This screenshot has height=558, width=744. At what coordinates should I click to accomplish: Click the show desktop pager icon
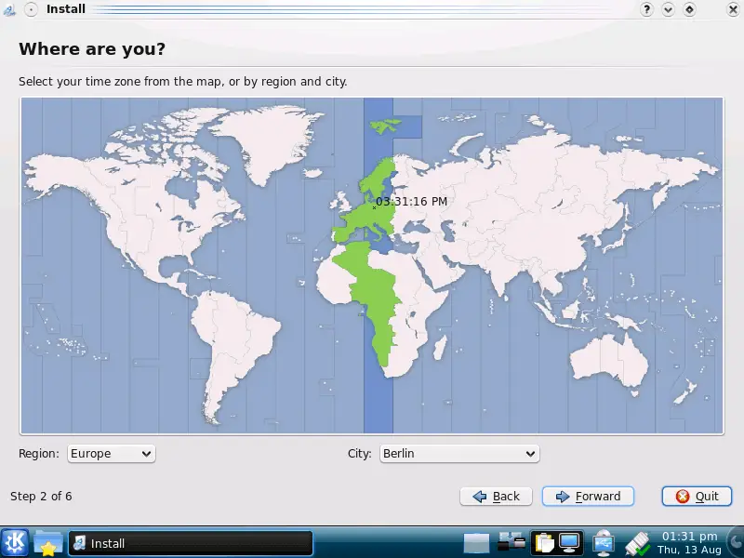(476, 543)
